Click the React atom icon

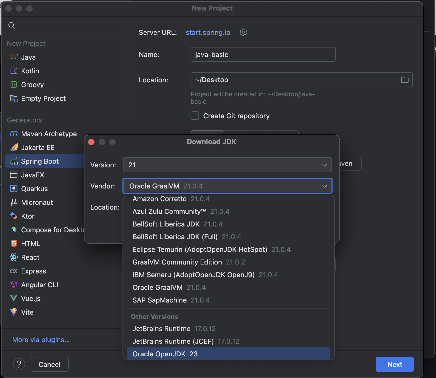pyautogui.click(x=14, y=257)
